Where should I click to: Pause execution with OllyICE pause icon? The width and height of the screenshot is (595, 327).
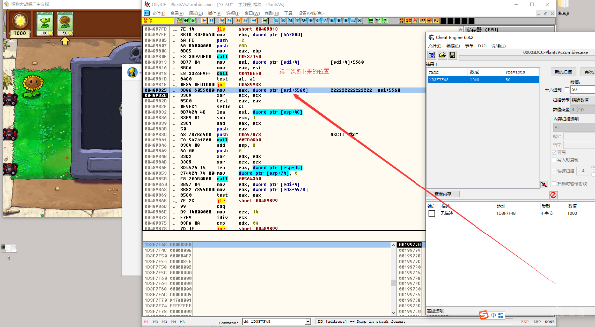click(211, 21)
